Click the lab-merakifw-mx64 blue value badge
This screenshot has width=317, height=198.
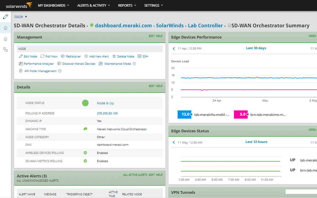[185, 114]
